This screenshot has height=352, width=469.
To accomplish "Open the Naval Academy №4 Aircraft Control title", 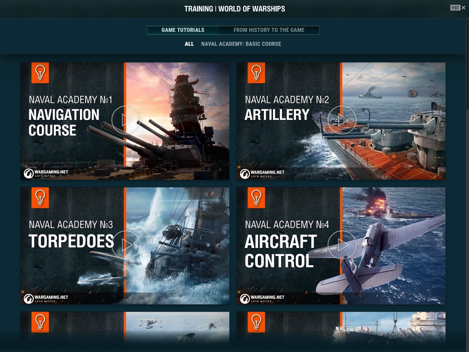I will coord(287,244).
